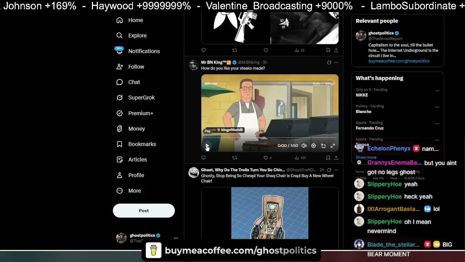Open the Blanche trending topic
465x262 pixels.
(363, 112)
